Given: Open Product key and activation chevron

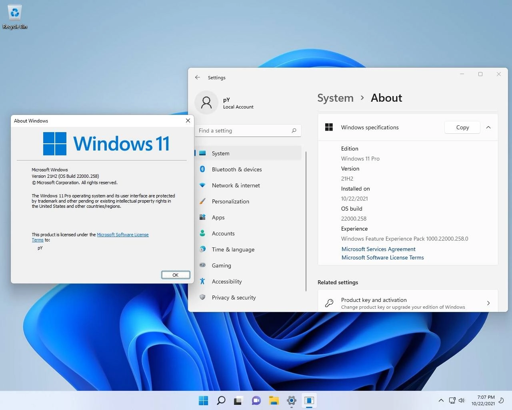Looking at the screenshot, I should (x=488, y=303).
